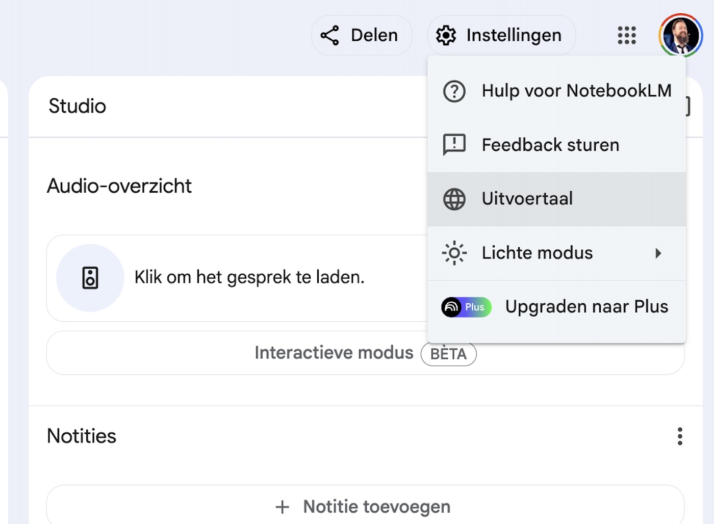714x524 pixels.
Task: Click the Upgraden naar Plus text
Action: tap(586, 307)
